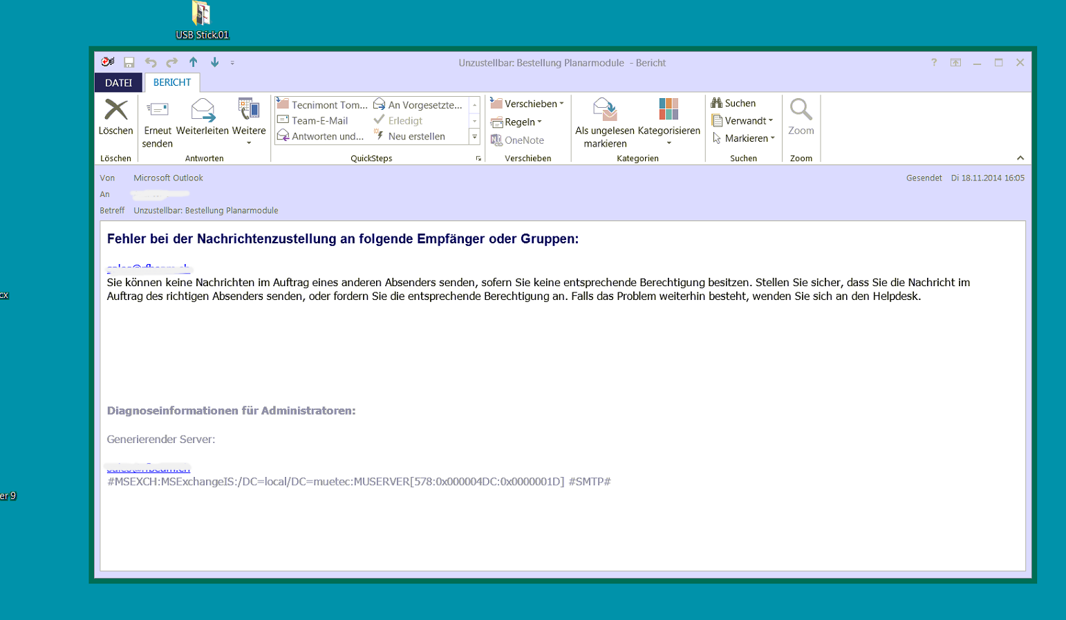
Task: Click Erneut senden resend icon
Action: point(158,109)
